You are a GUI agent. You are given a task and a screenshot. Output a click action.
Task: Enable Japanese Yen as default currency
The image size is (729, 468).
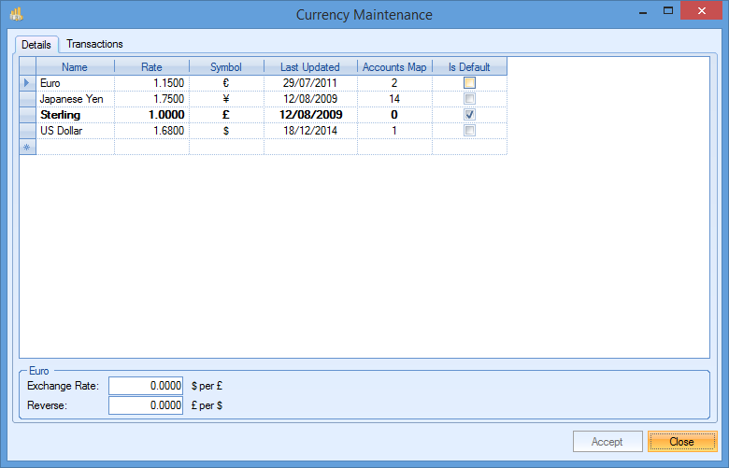pyautogui.click(x=469, y=99)
